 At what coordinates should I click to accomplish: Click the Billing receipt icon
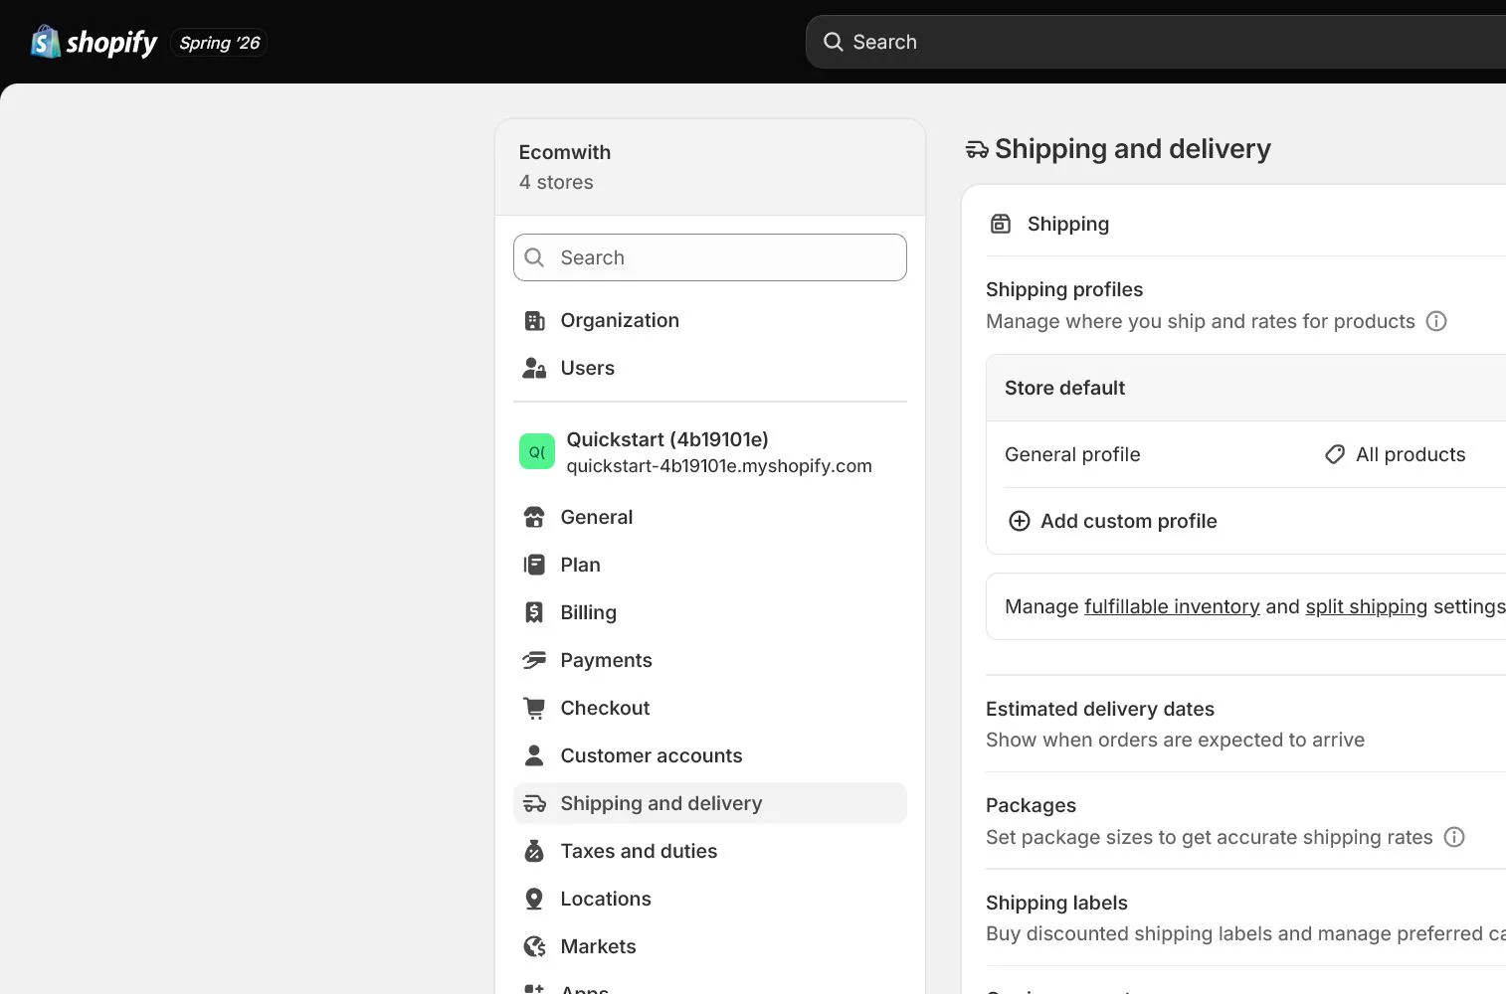[x=534, y=612]
